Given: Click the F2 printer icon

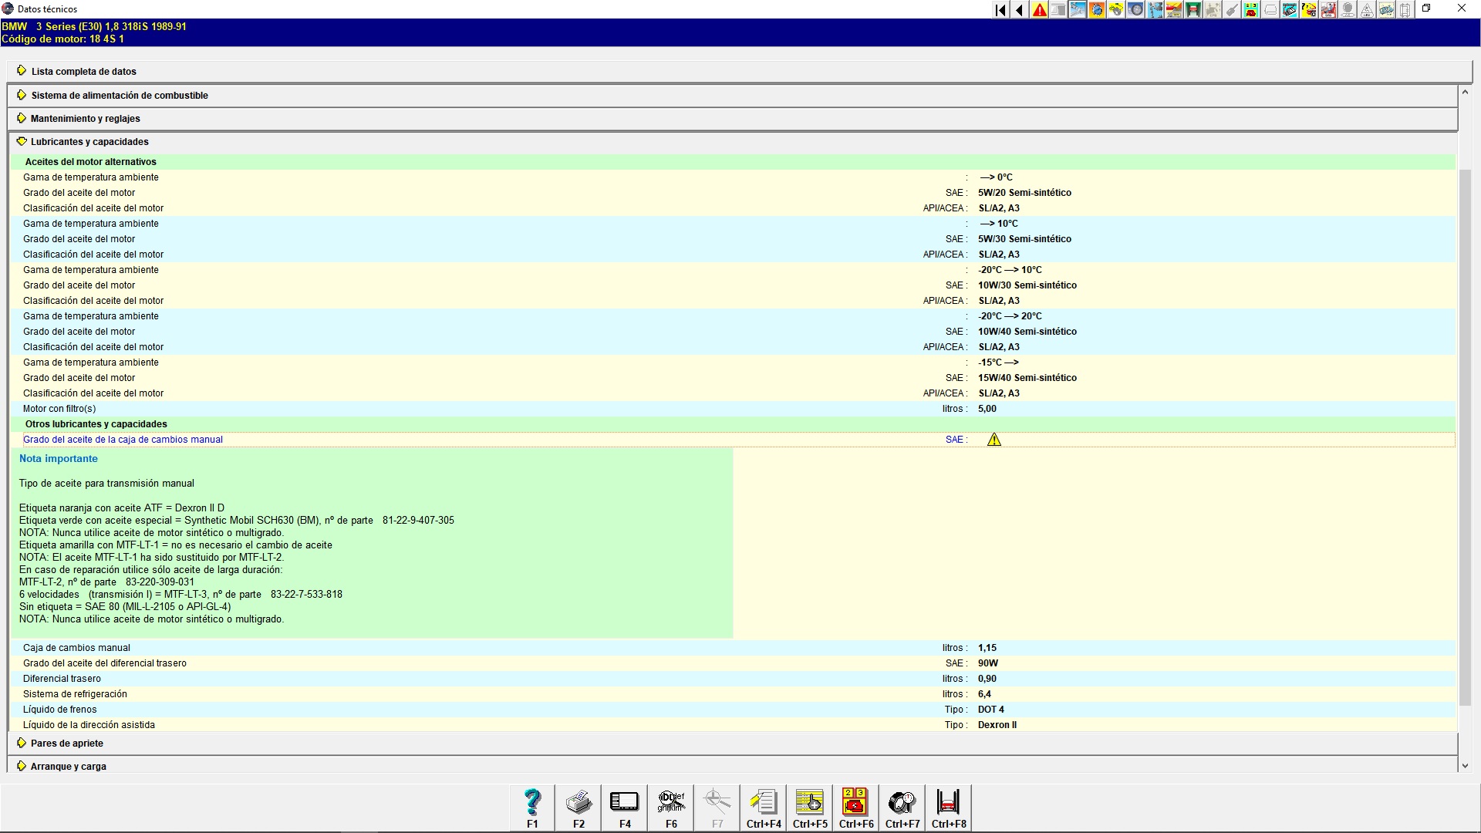Looking at the screenshot, I should coord(579,807).
